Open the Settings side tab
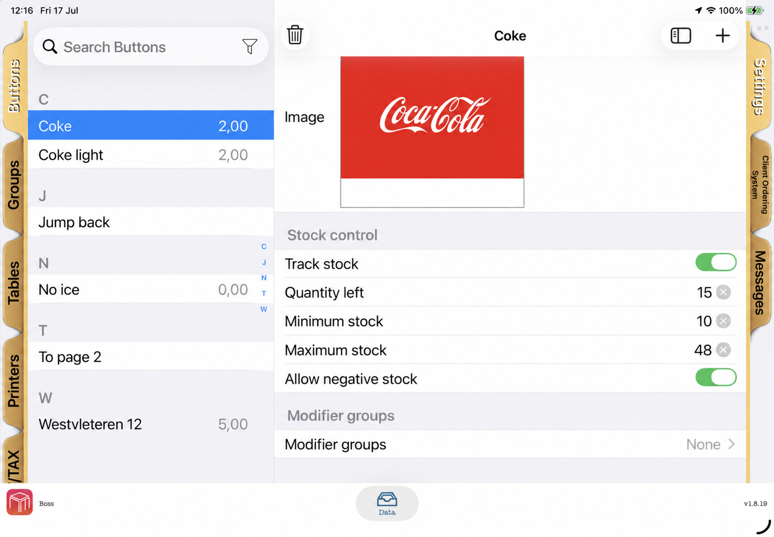774x537 pixels. tap(760, 86)
